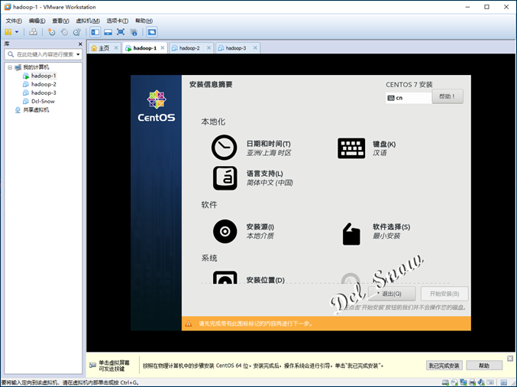Click the display device status bar icon
The width and height of the screenshot is (517, 387).
[490, 382]
